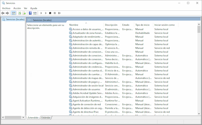Click gear icon of Adobe Acrobat Update Serv...

coord(70,93)
